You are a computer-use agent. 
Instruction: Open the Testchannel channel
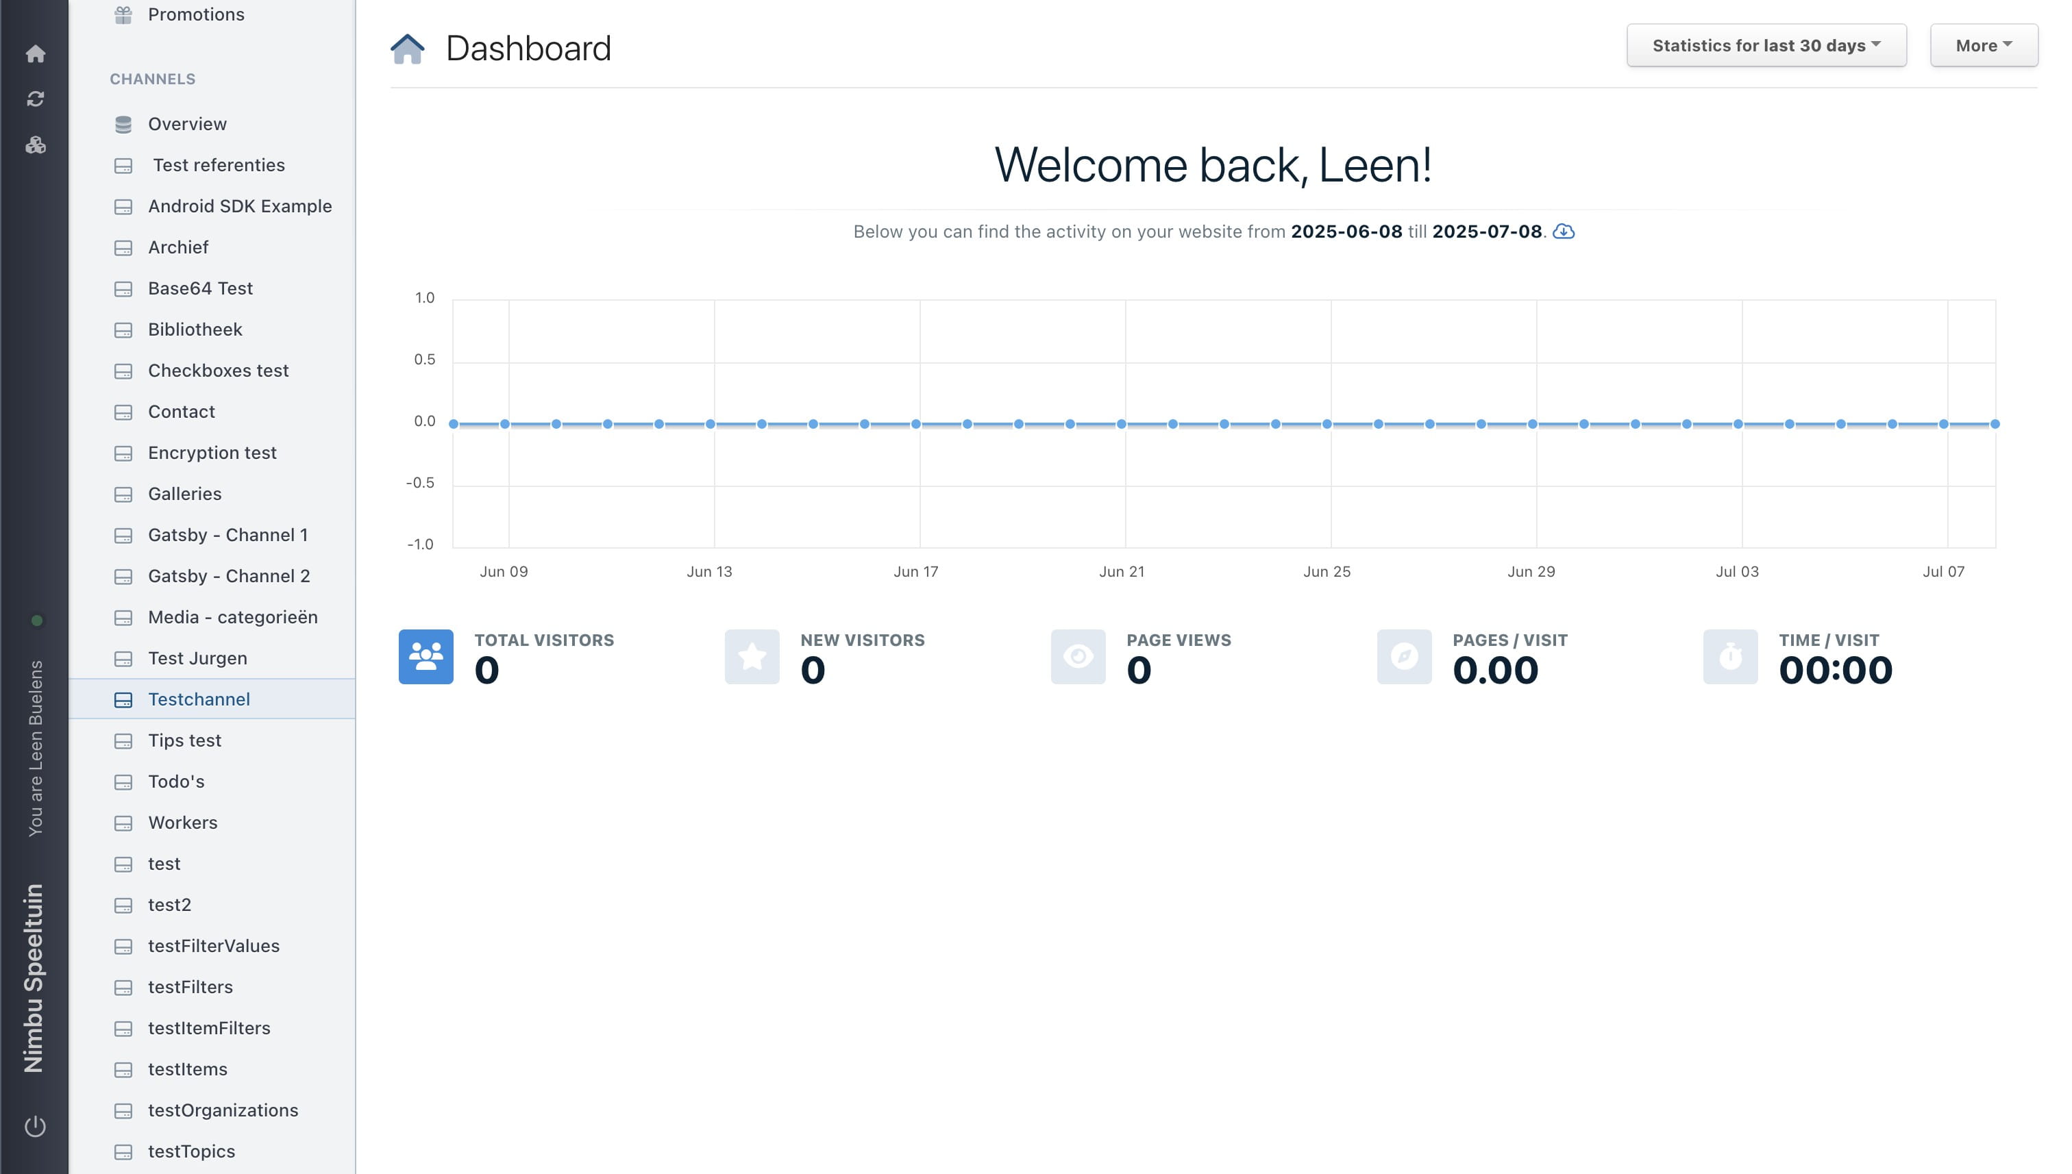199,699
